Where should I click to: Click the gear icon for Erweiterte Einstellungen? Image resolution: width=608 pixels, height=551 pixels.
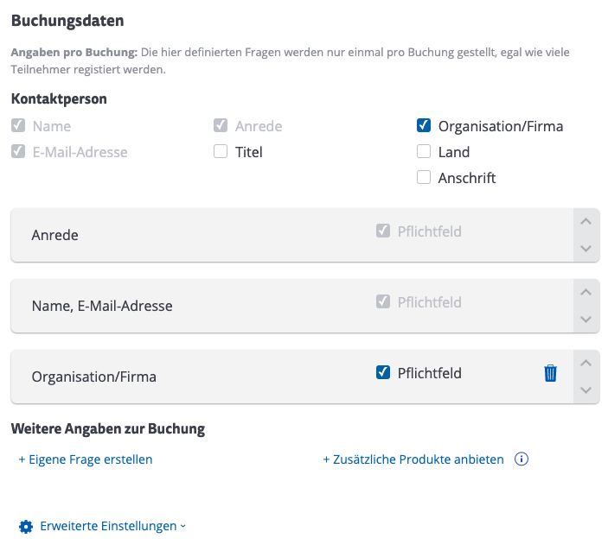pyautogui.click(x=26, y=526)
